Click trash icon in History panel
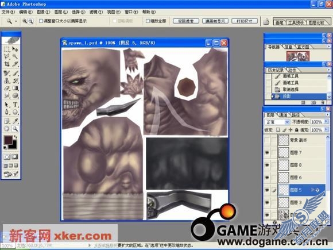Viewport: 333px width, 250px height. click(x=323, y=102)
